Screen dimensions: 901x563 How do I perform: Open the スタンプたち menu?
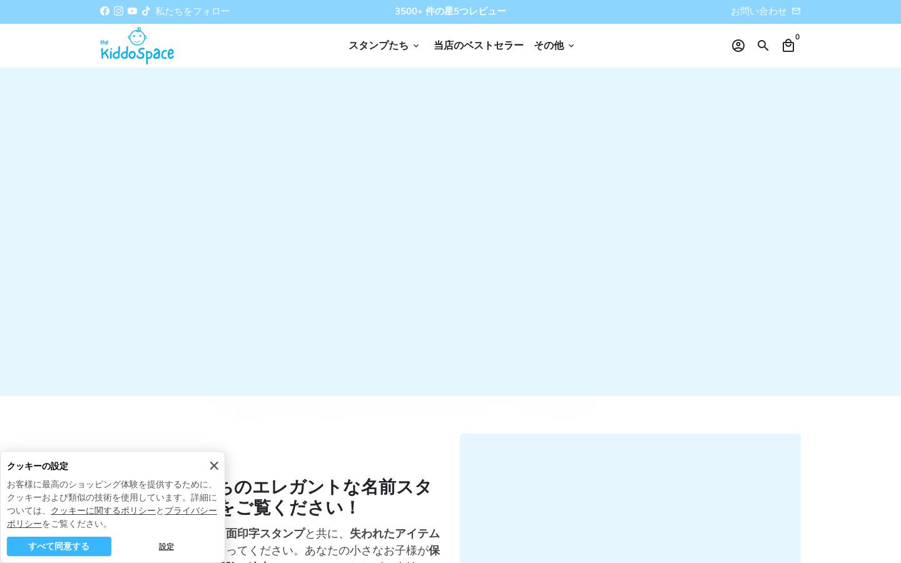click(x=379, y=45)
